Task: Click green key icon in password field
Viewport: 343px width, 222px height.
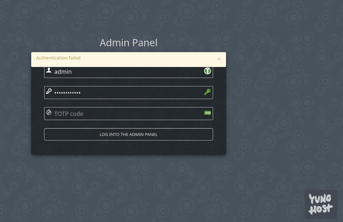Action: coord(207,92)
